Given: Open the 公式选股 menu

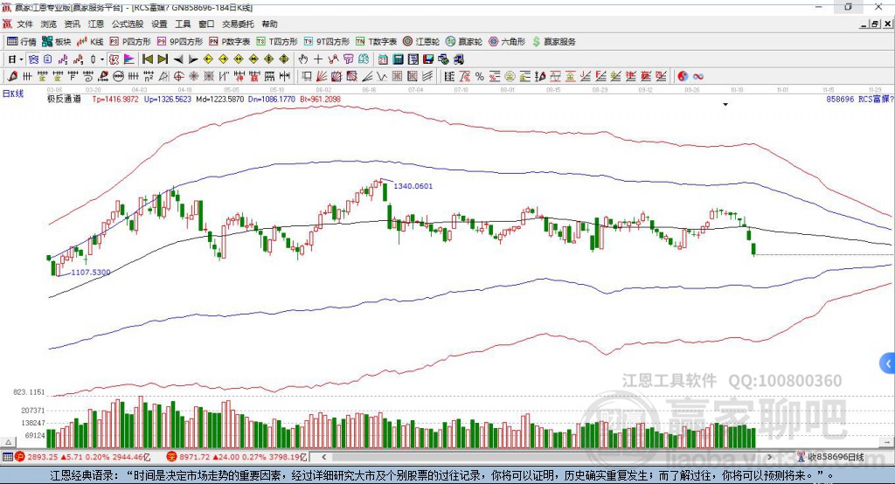Looking at the screenshot, I should (128, 24).
